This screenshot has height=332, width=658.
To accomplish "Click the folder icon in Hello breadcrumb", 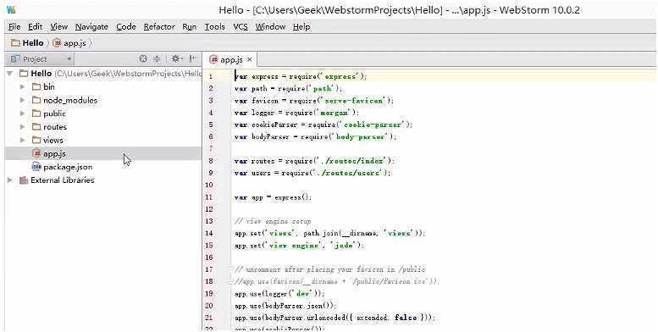I will [x=15, y=43].
